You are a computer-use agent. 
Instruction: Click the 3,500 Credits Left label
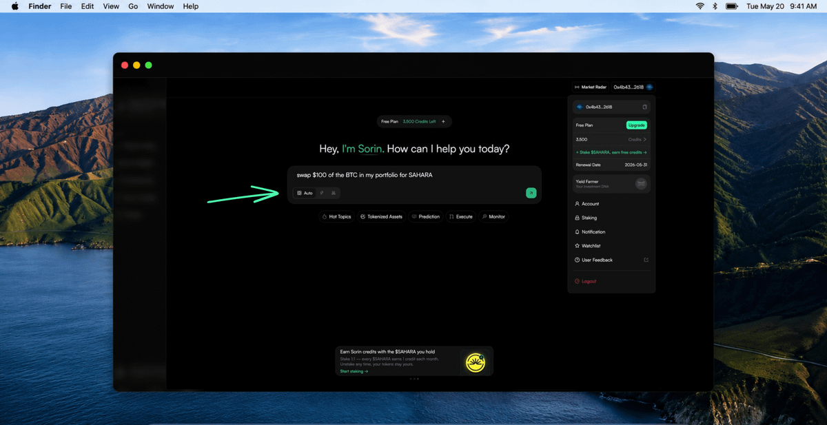coord(419,121)
